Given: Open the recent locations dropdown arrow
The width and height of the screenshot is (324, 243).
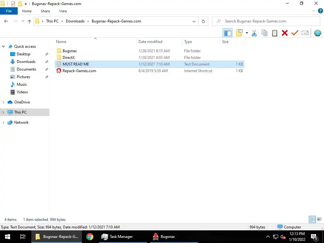Looking at the screenshot, I should [x=23, y=21].
